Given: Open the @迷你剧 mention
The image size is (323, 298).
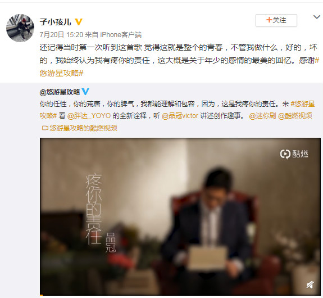Looking at the screenshot, I should pos(262,116).
